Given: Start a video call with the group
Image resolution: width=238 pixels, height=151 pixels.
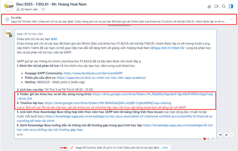Looking at the screenshot, I should (x=216, y=6).
